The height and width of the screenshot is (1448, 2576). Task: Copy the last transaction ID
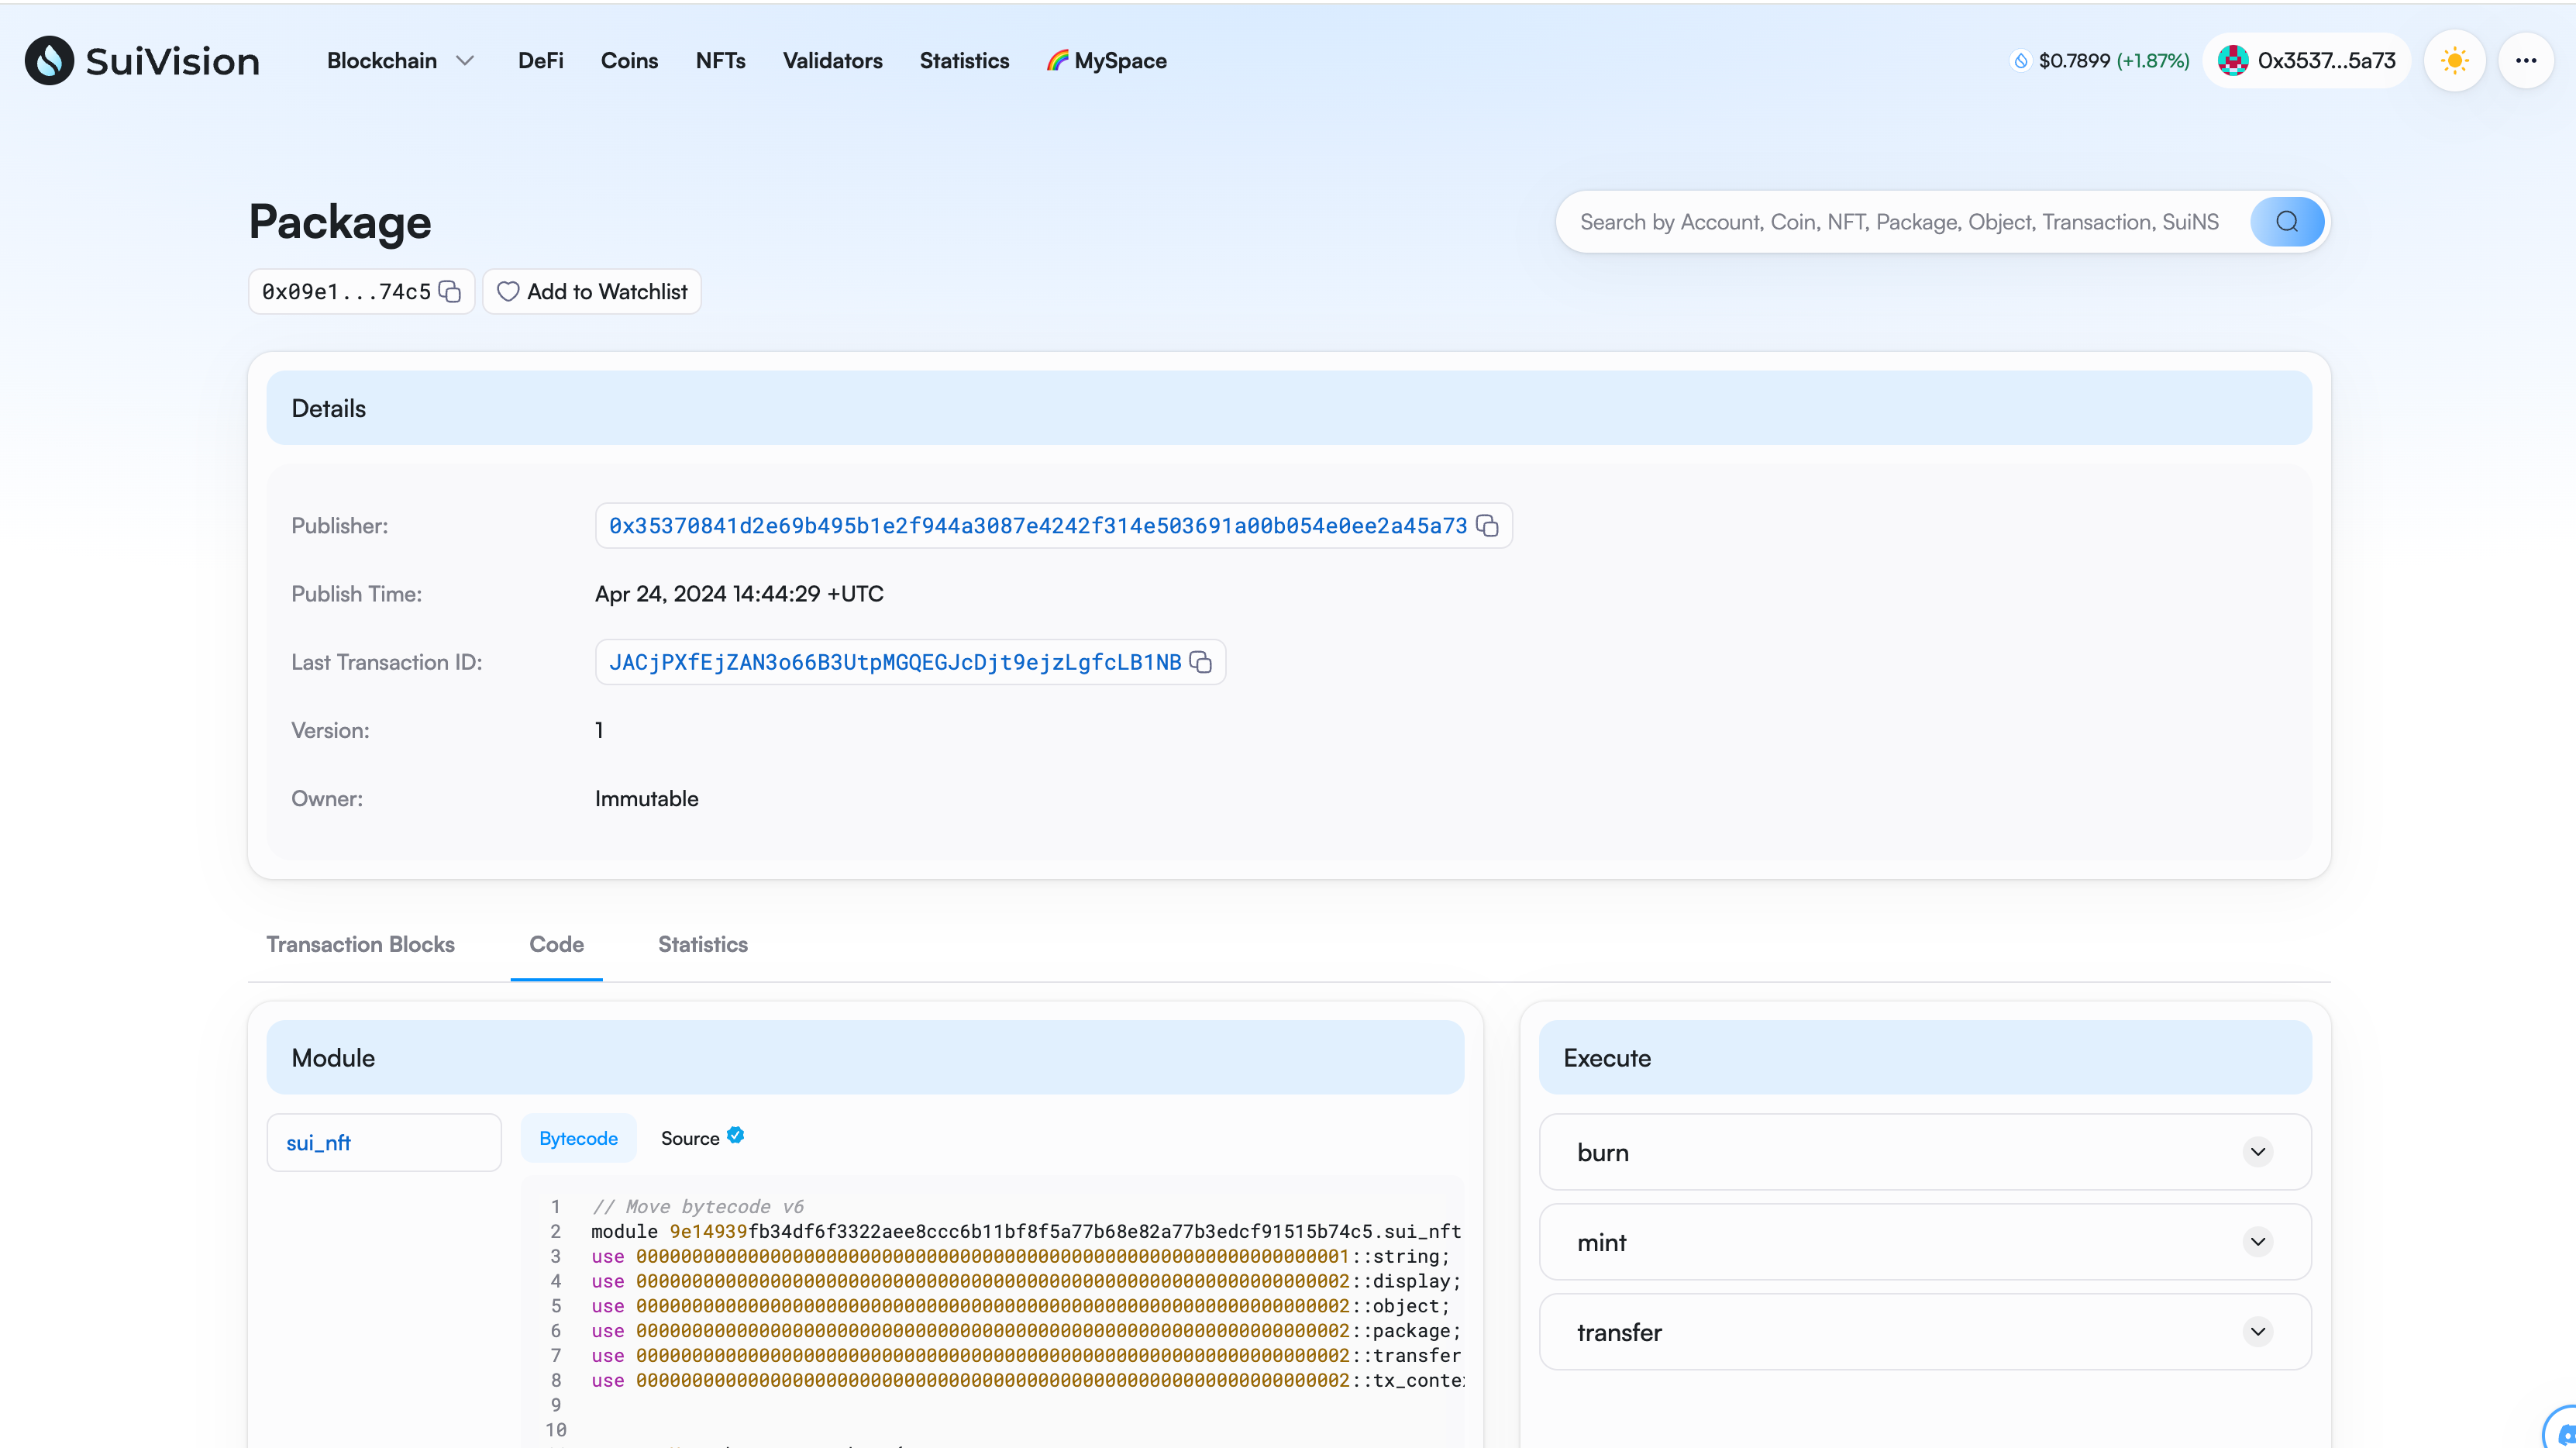pyautogui.click(x=1200, y=662)
